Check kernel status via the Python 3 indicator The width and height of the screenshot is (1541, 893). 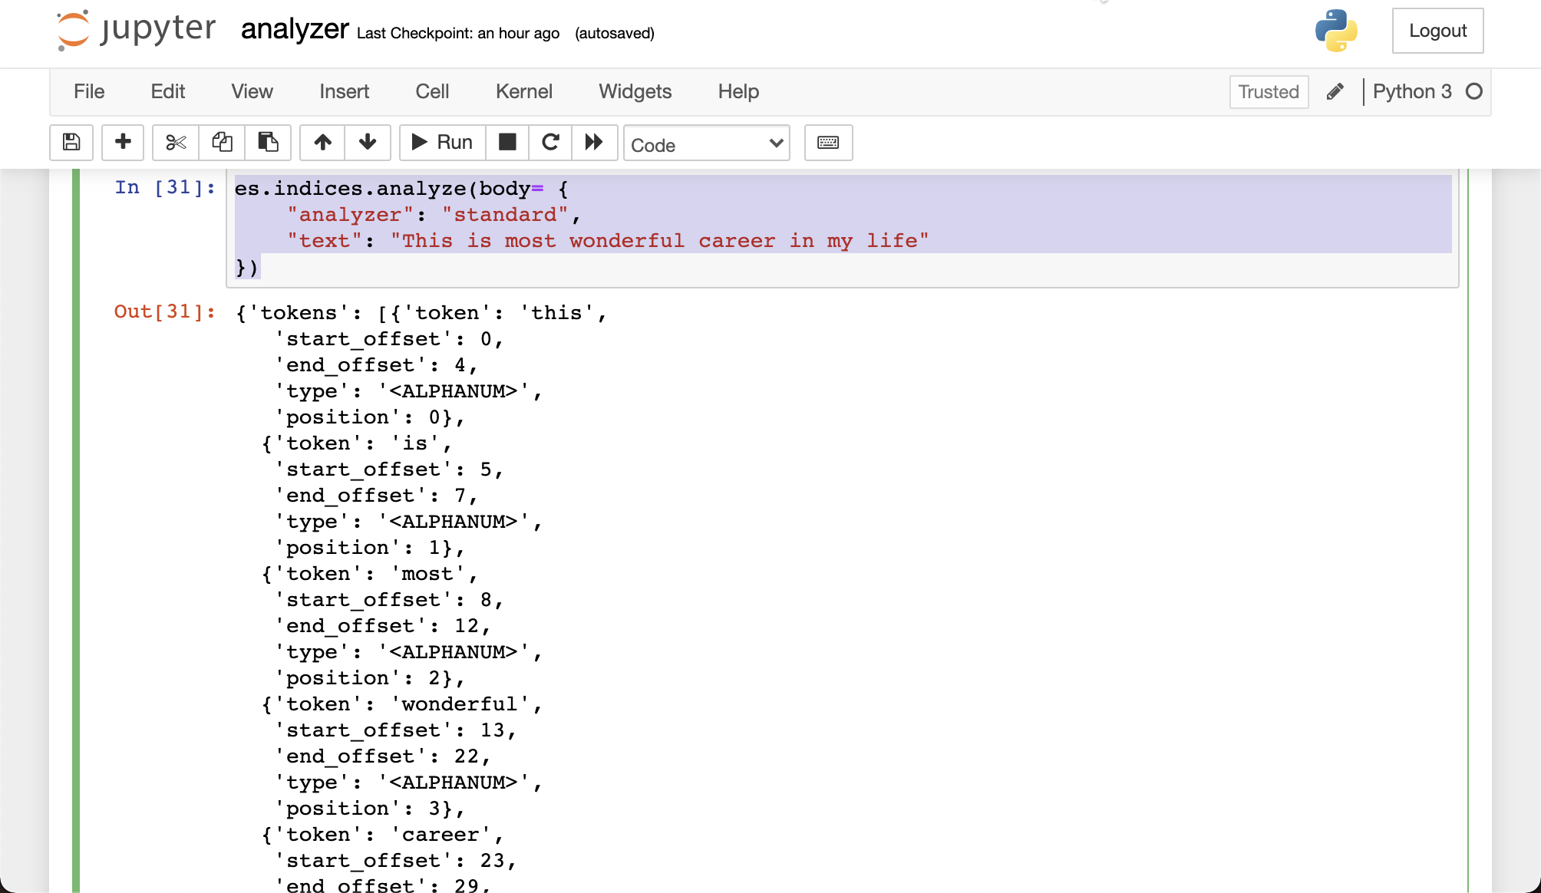point(1413,91)
